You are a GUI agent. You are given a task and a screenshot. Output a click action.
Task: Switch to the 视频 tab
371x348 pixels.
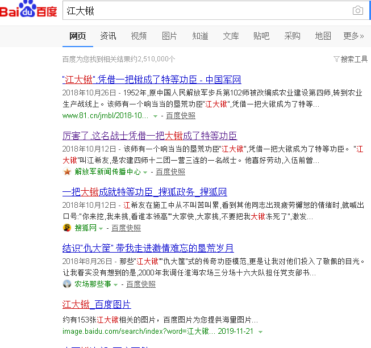pos(139,36)
